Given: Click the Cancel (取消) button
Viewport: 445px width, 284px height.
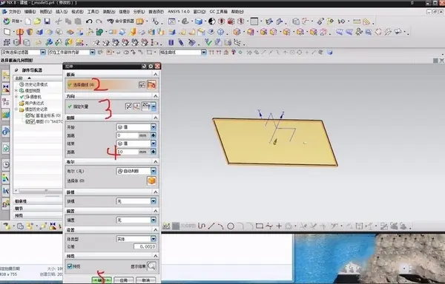Looking at the screenshot, I should click(x=146, y=280).
